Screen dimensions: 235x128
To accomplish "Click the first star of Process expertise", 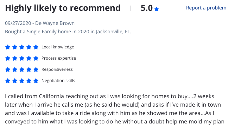I will (8, 58).
